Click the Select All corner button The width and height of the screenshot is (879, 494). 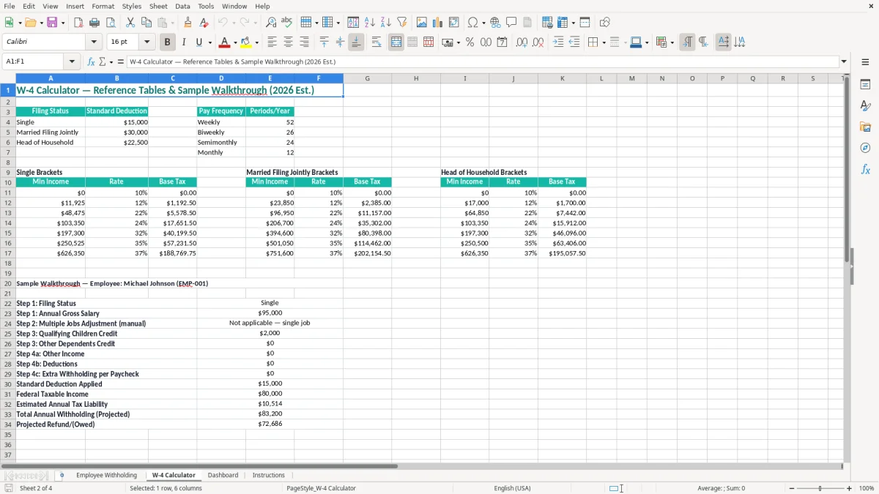8,78
